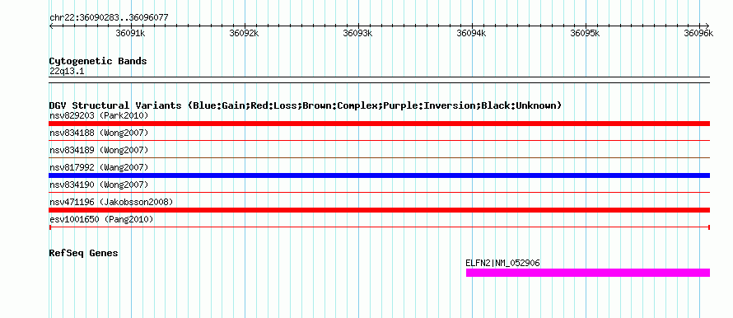
Task: Click the esv1001650 (Pang2010) variant line
Action: (x=379, y=227)
